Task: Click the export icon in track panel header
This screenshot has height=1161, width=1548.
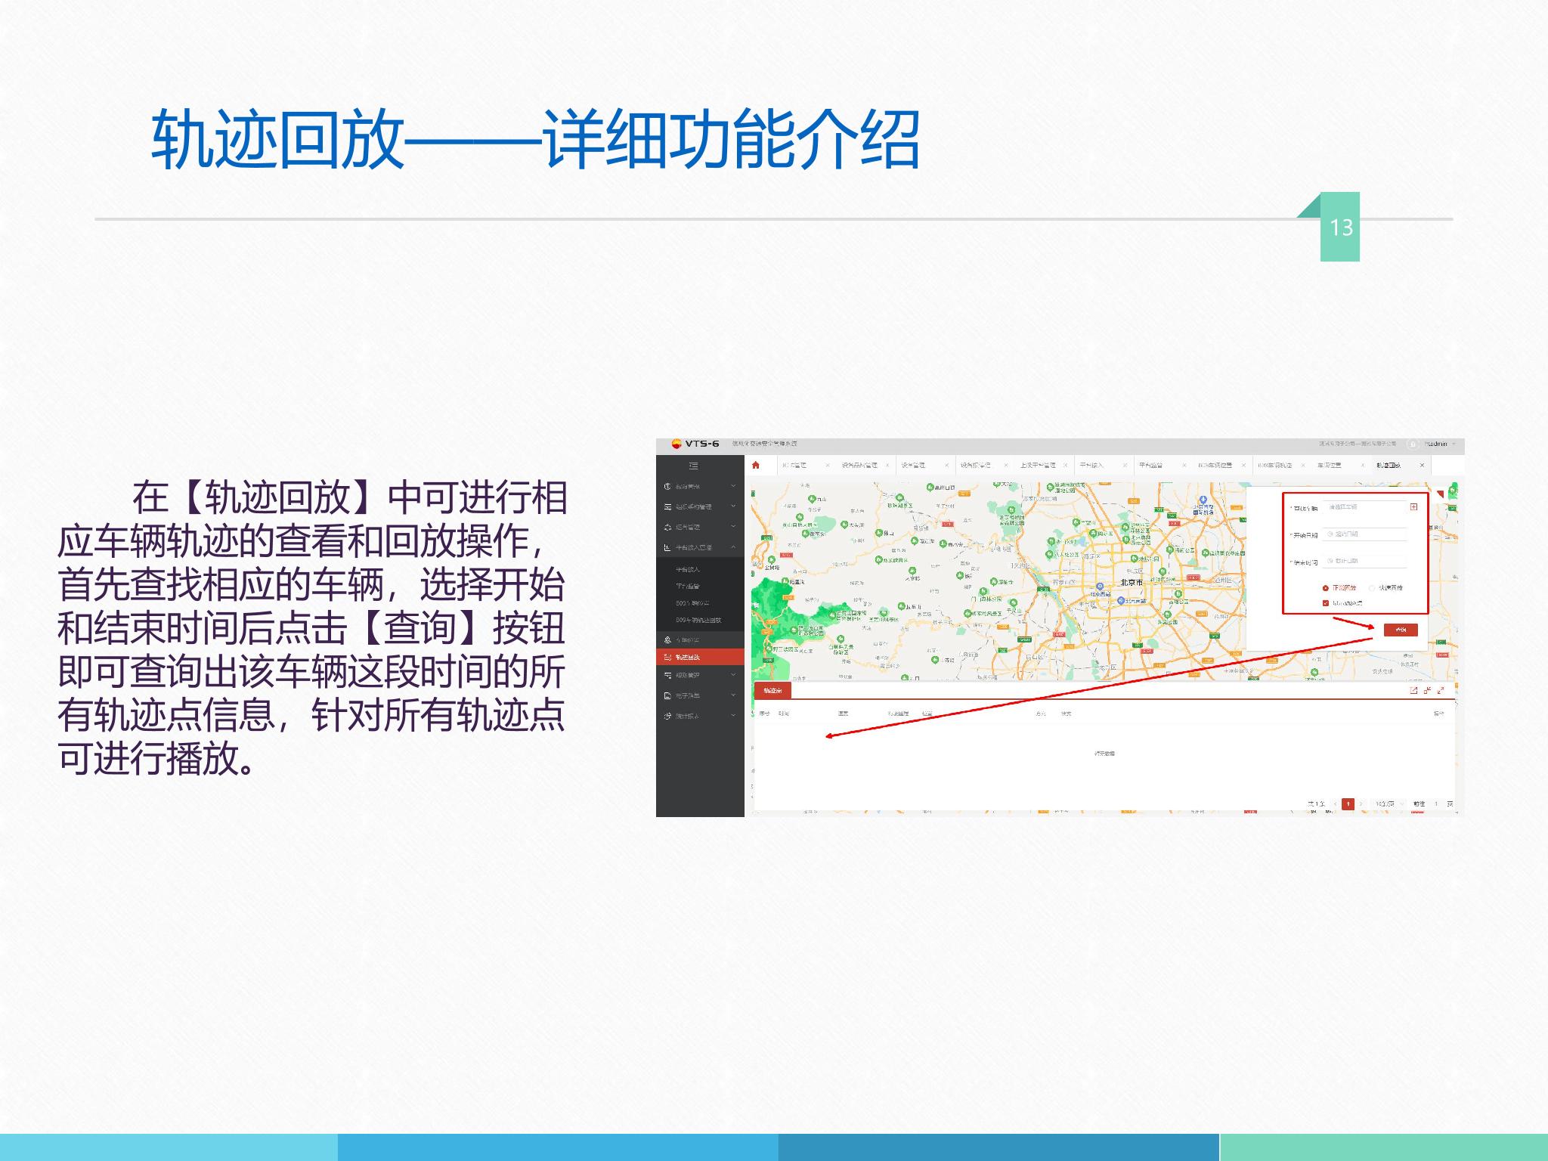Action: (x=1413, y=690)
